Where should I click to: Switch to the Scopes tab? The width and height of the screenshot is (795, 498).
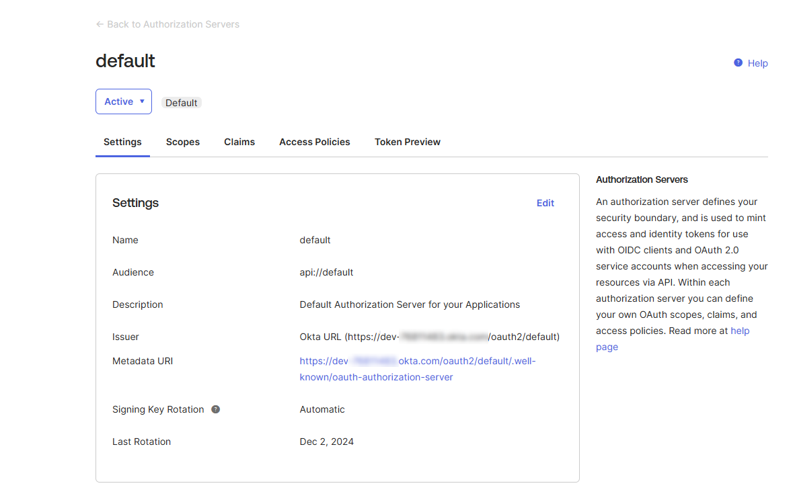183,142
